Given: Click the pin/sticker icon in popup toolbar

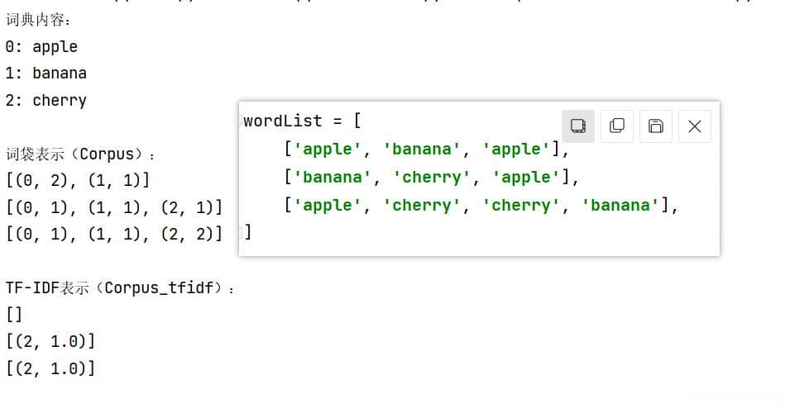Looking at the screenshot, I should point(578,126).
